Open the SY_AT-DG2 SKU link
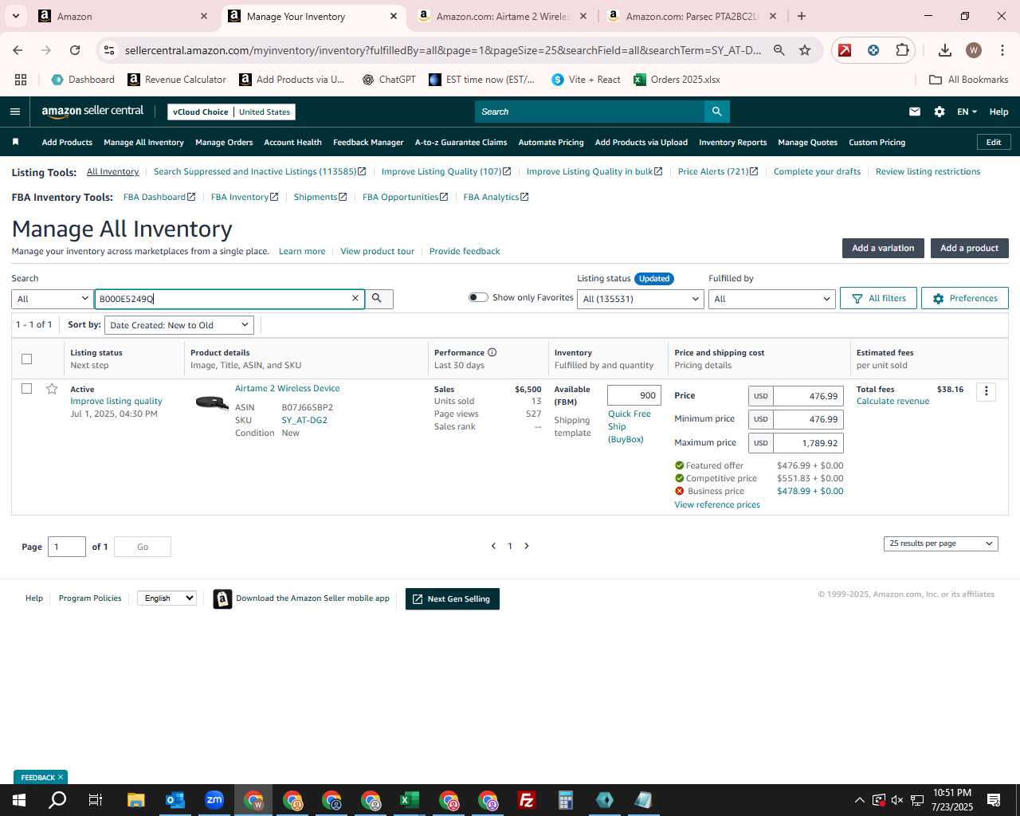This screenshot has width=1020, height=816. point(304,420)
